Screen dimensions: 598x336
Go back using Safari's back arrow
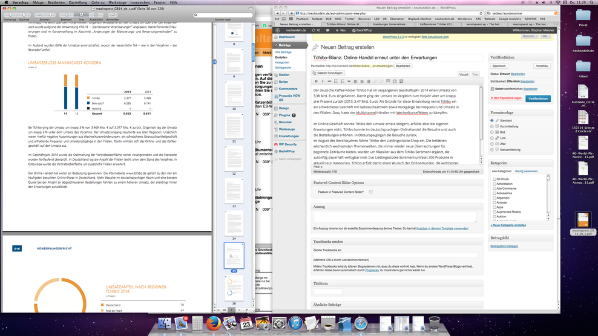[x=277, y=13]
